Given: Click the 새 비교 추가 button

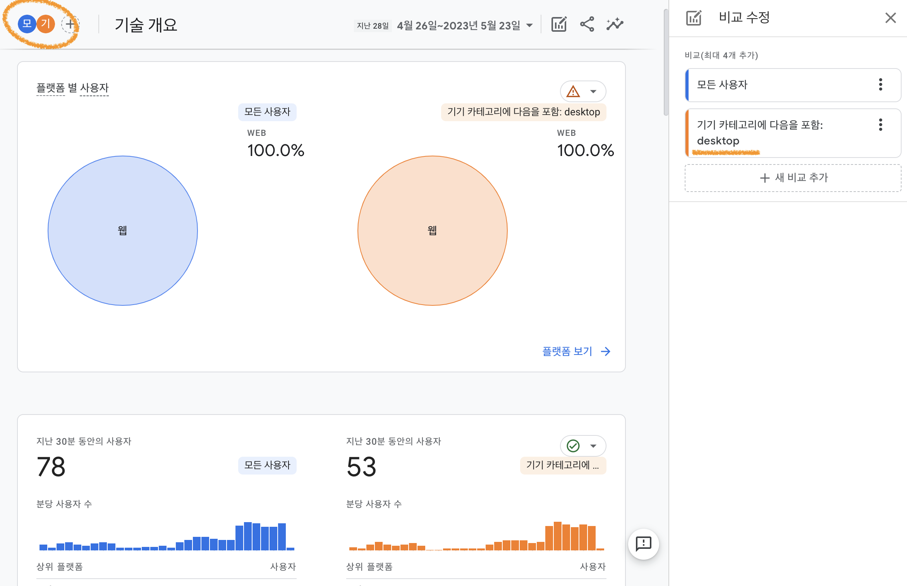Looking at the screenshot, I should click(793, 178).
